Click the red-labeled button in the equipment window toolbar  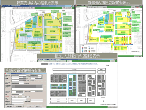[138, 7]
